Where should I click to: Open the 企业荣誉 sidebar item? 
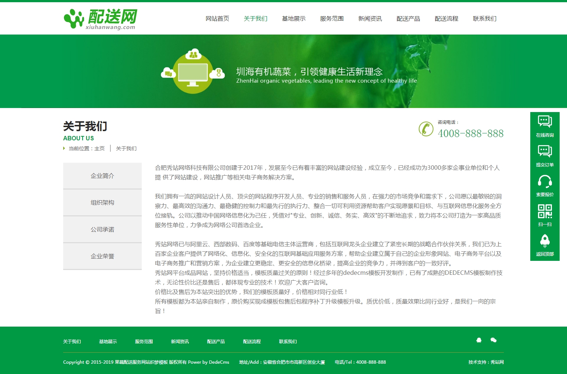click(x=102, y=256)
